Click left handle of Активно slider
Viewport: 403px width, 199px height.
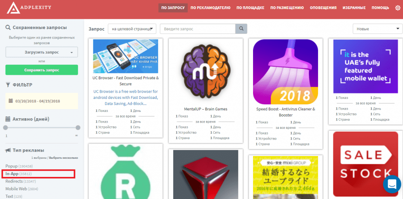click(x=6, y=128)
